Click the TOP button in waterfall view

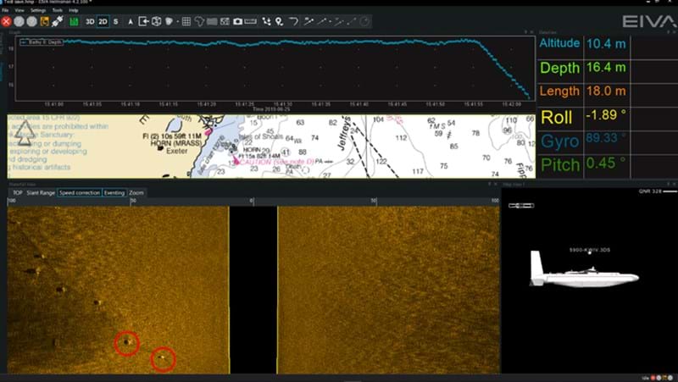[x=16, y=193]
